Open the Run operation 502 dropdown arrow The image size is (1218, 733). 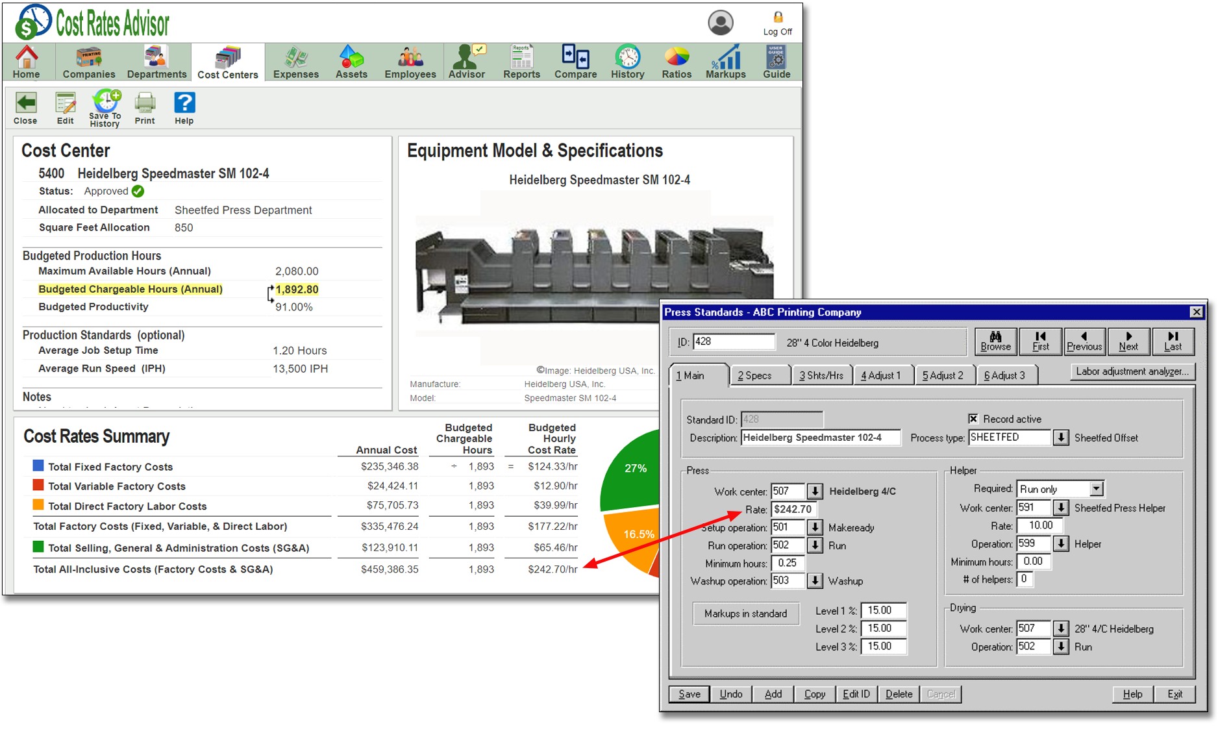(815, 545)
